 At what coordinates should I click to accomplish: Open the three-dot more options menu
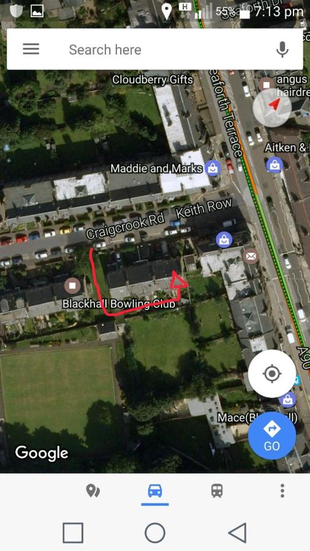[x=282, y=490]
